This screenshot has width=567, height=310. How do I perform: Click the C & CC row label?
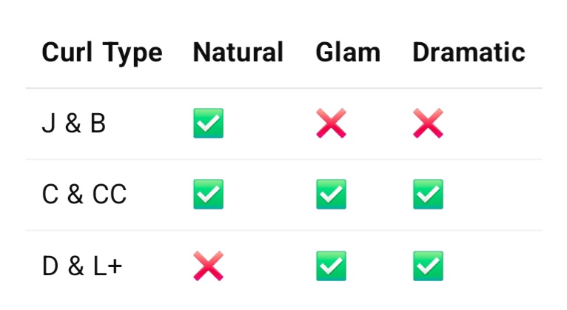click(84, 195)
